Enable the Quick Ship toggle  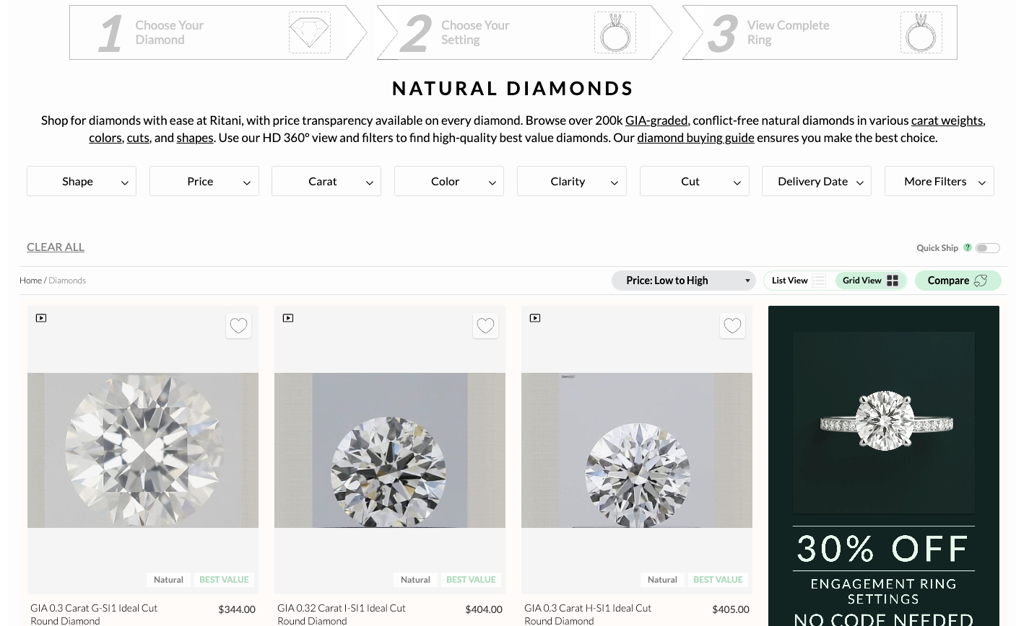click(987, 248)
